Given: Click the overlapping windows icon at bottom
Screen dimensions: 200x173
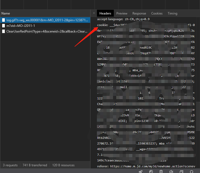Looking at the screenshot, I should click(181, 171).
